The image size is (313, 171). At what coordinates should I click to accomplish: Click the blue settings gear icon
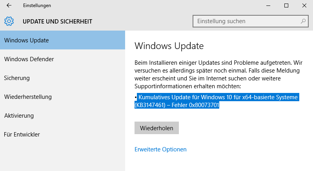click(9, 21)
